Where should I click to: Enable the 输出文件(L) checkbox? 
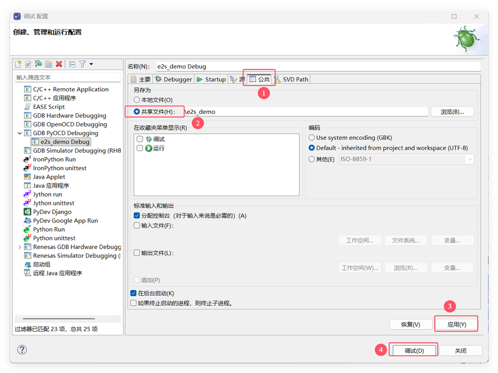coord(137,253)
